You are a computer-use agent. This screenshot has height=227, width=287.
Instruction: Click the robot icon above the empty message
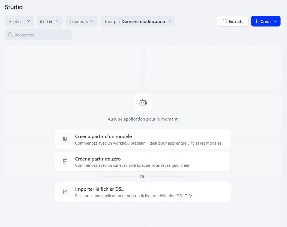click(x=143, y=102)
